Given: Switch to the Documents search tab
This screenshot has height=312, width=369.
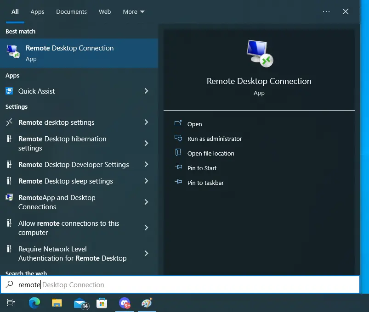Looking at the screenshot, I should pos(71,12).
